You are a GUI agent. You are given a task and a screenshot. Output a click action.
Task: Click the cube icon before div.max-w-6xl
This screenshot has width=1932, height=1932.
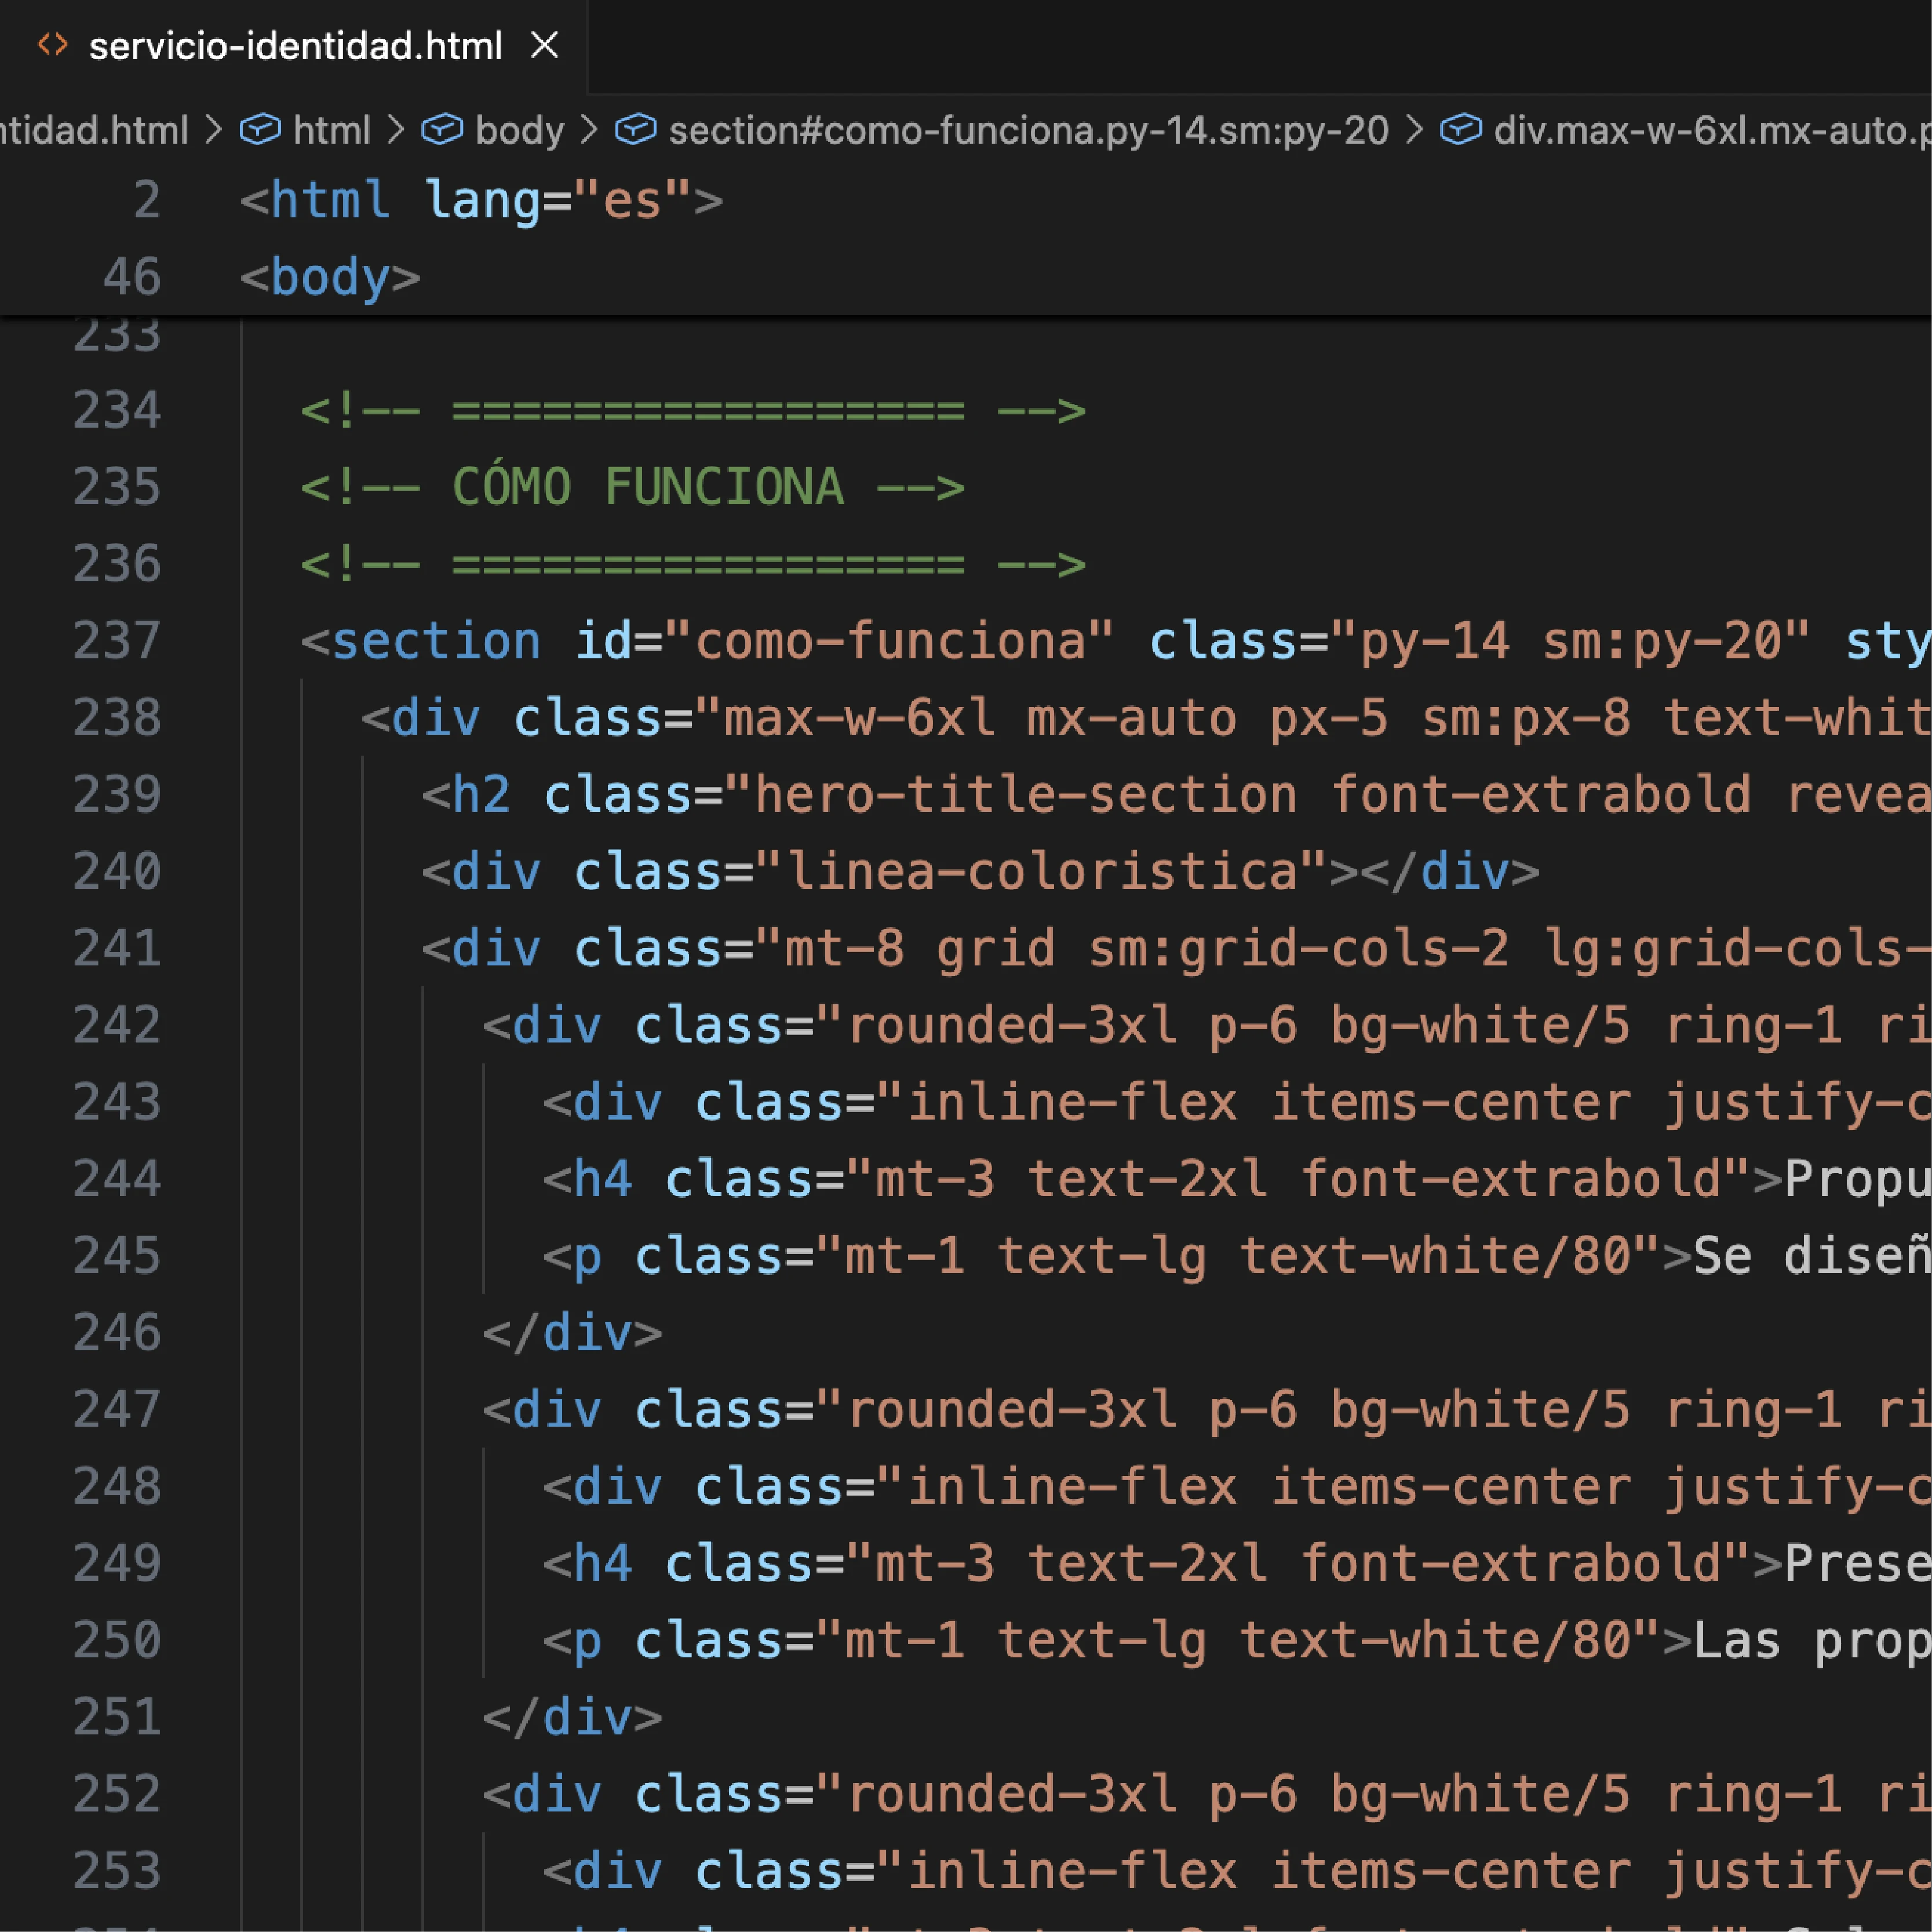click(1461, 130)
